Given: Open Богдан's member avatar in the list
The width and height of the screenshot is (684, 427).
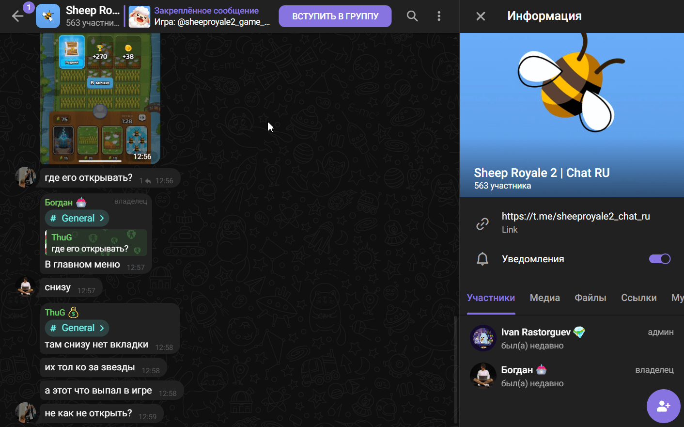Looking at the screenshot, I should [483, 376].
